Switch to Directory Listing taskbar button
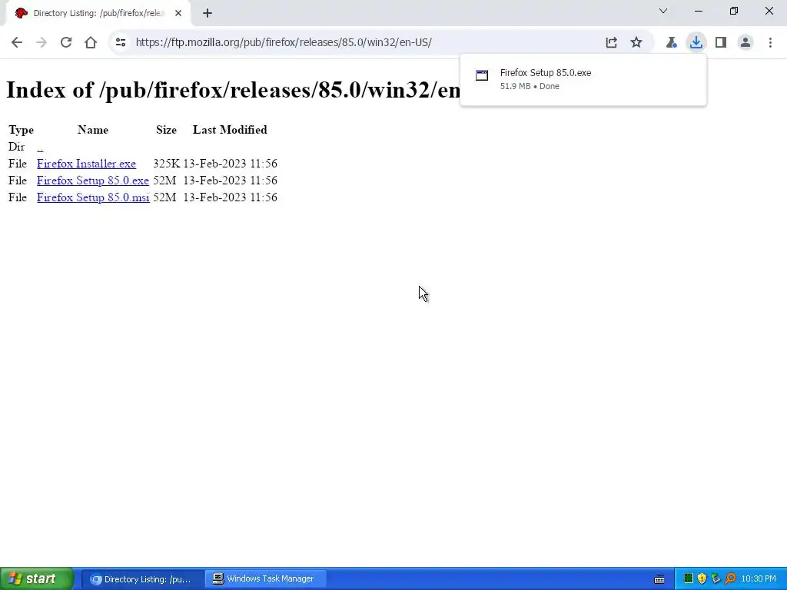The width and height of the screenshot is (787, 590). (142, 579)
